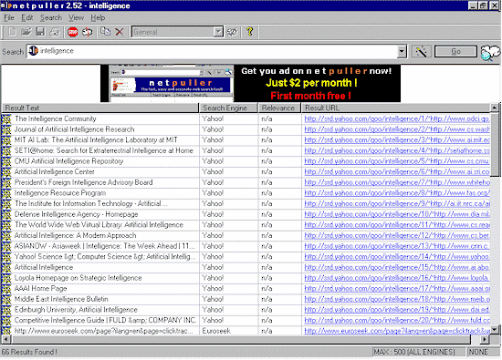This screenshot has height=360, width=502.
Task: Click the row icon for The Intelligence Community
Action: (6, 118)
